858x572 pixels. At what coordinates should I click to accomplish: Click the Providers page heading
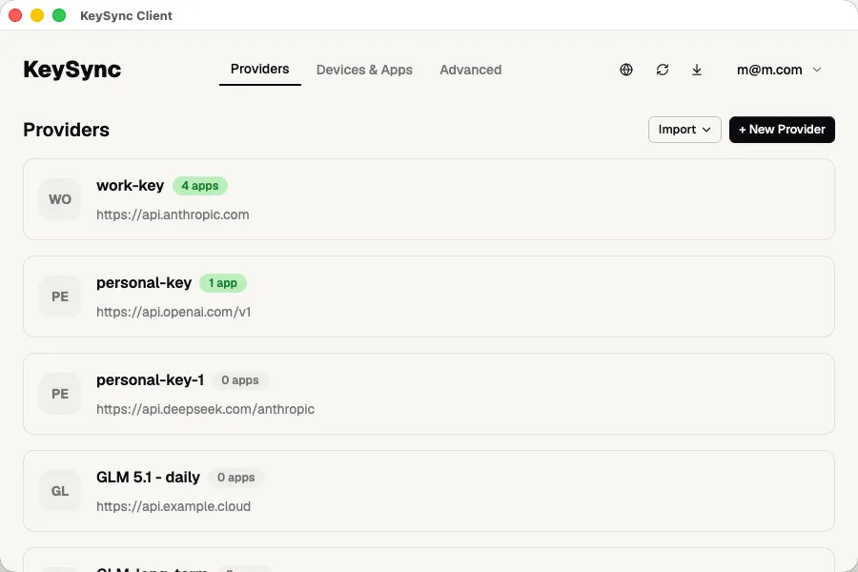[x=66, y=130]
